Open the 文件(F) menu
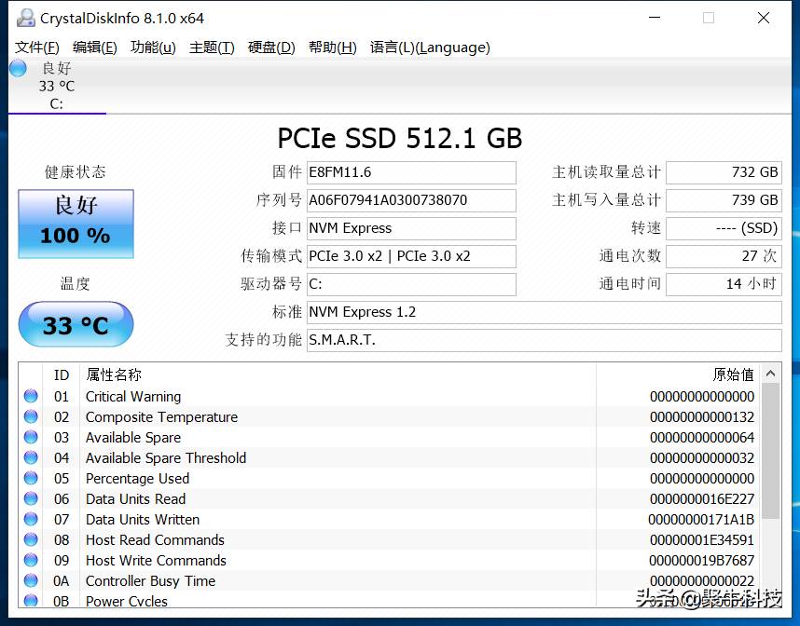 [37, 48]
